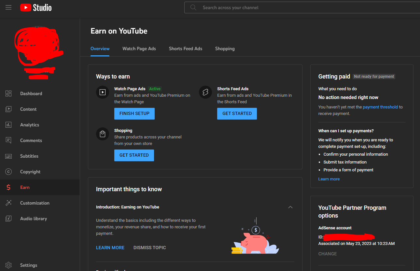
Task: Click the YouTube Studio logo
Action: [36, 7]
